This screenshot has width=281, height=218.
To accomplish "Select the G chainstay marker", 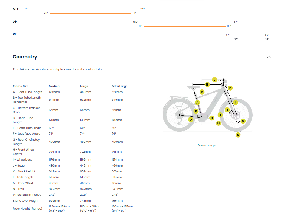I will pos(191,119).
